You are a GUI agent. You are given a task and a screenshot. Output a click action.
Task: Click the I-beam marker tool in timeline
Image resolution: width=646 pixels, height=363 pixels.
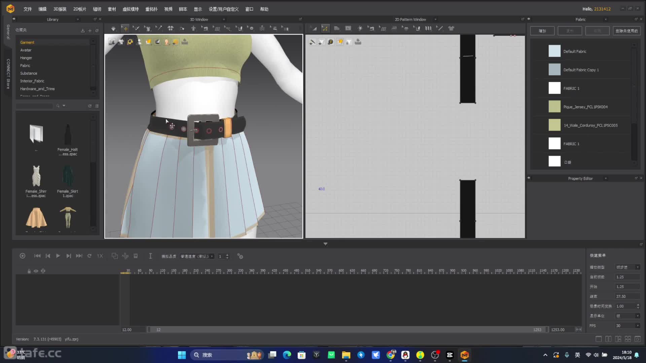[150, 256]
